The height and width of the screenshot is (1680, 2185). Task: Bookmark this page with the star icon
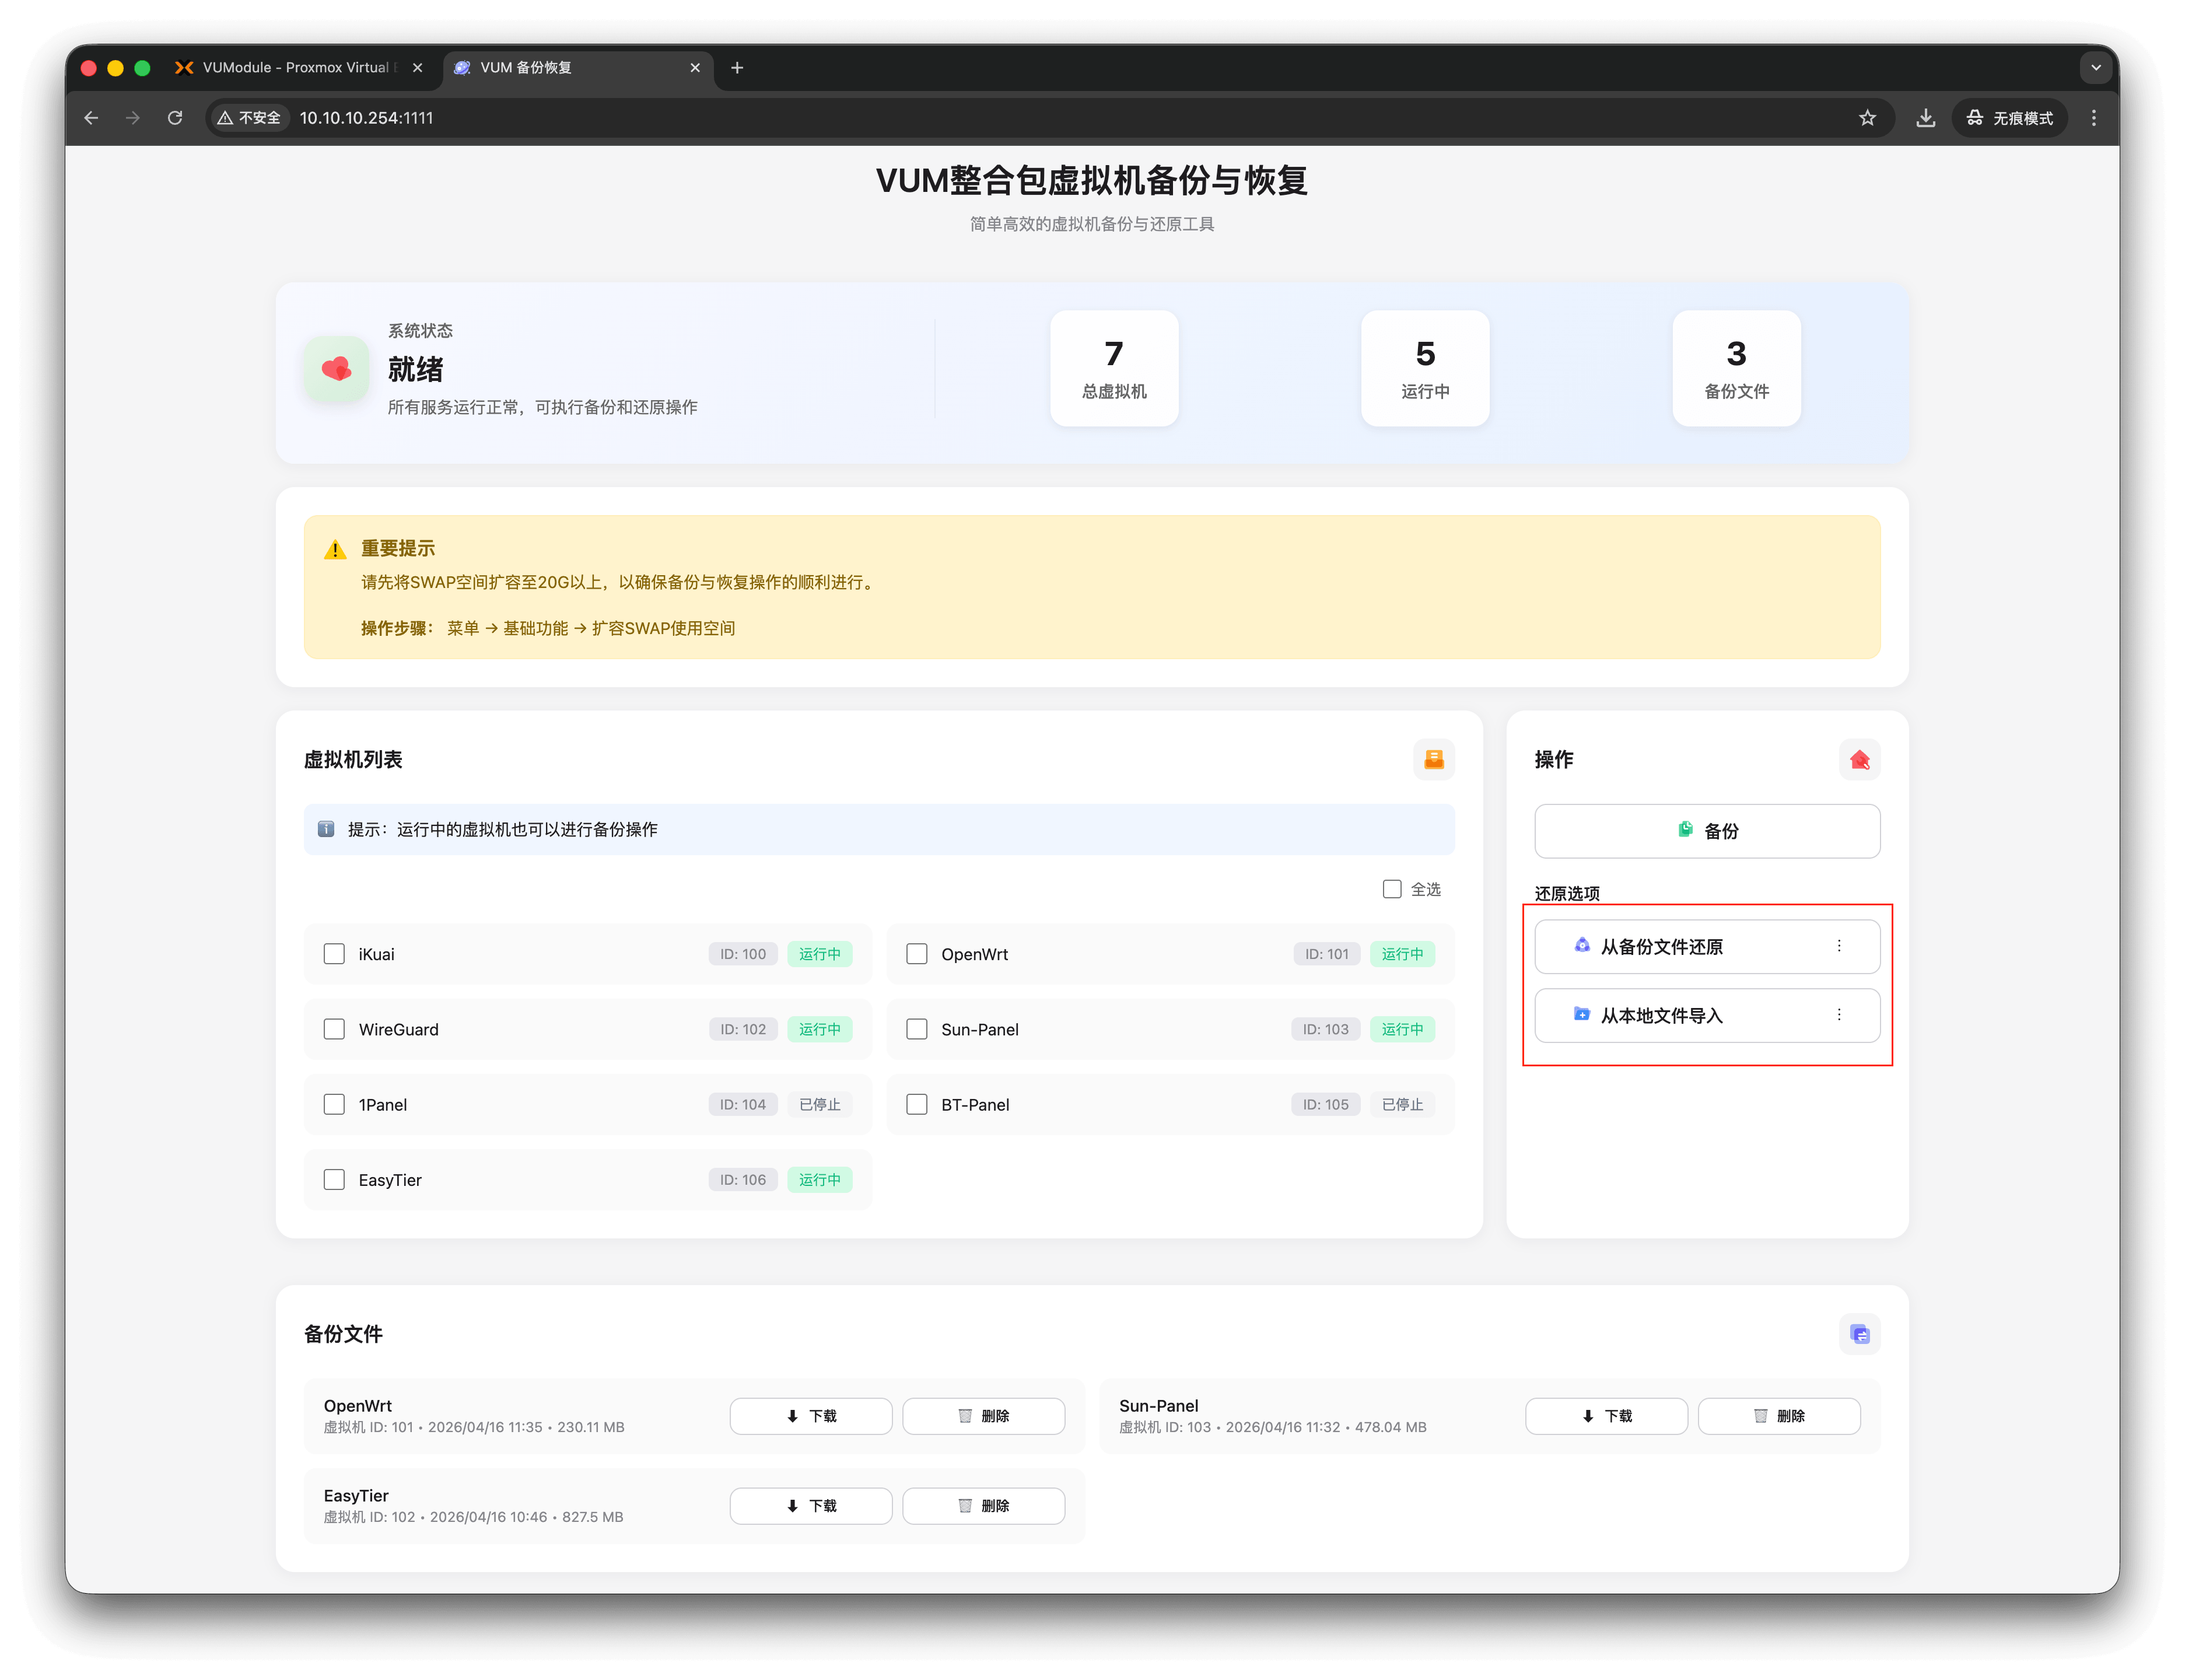point(1867,118)
